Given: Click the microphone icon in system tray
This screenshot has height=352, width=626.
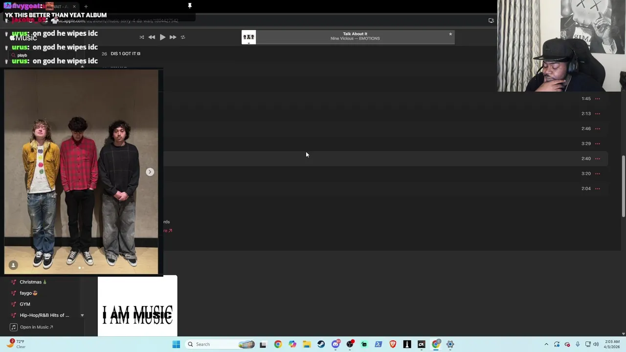Looking at the screenshot, I should [578, 344].
